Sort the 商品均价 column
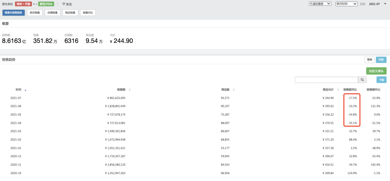This screenshot has height=181, width=390. click(338, 90)
